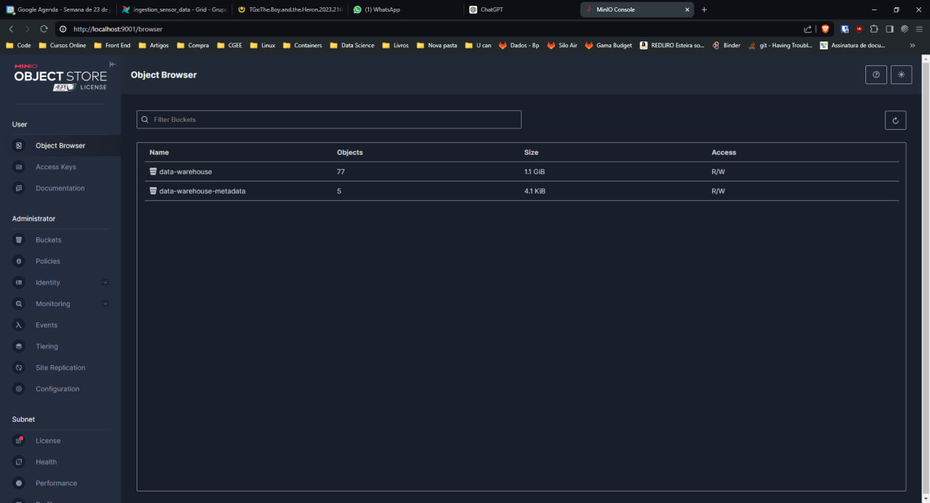Click the Filter Buckets search field
The width and height of the screenshot is (930, 503).
click(x=329, y=120)
